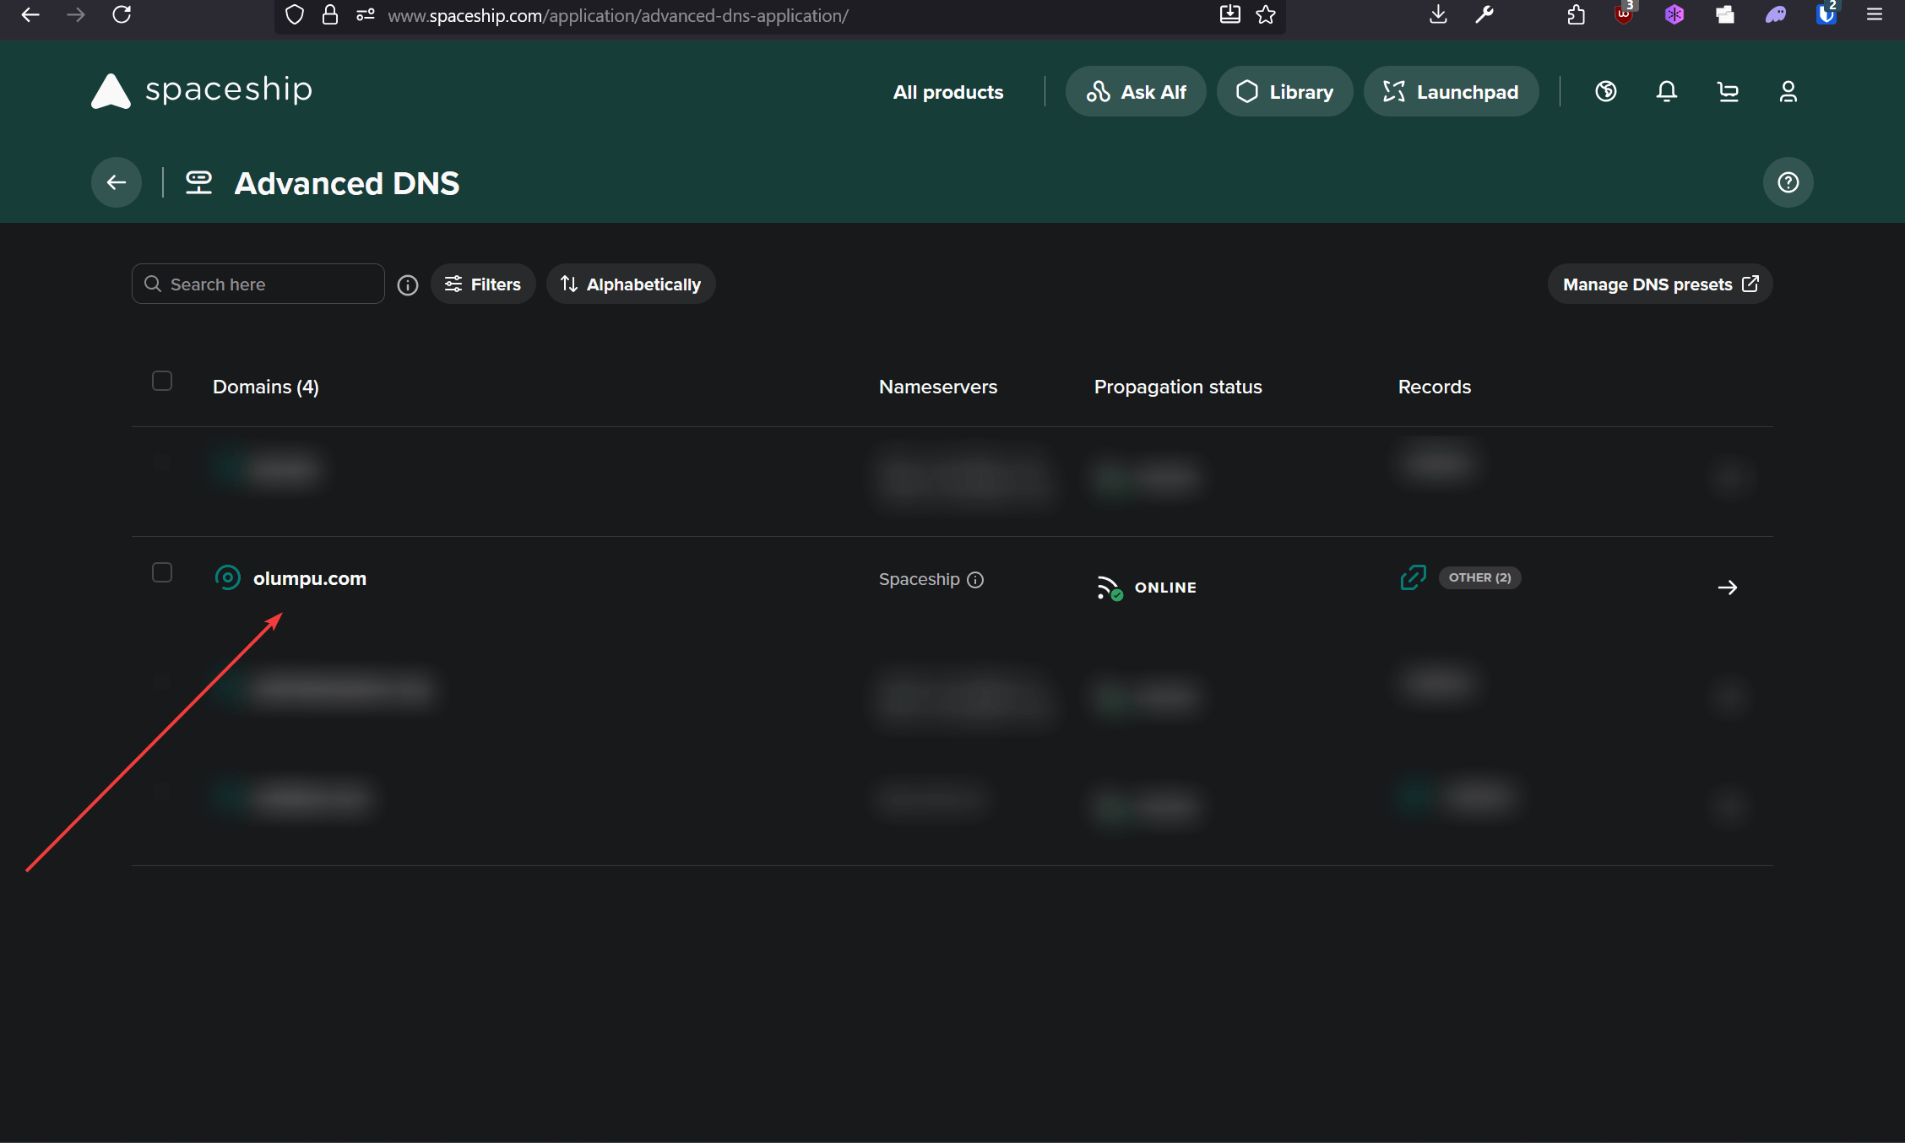
Task: Open notifications bell in header
Action: 1666,91
